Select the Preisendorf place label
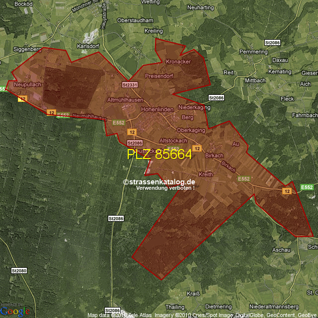Screen dimensions: 318x318 coord(159,76)
